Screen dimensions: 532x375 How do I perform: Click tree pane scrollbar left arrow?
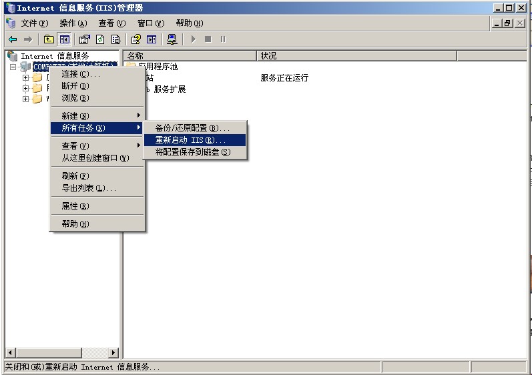(x=10, y=352)
